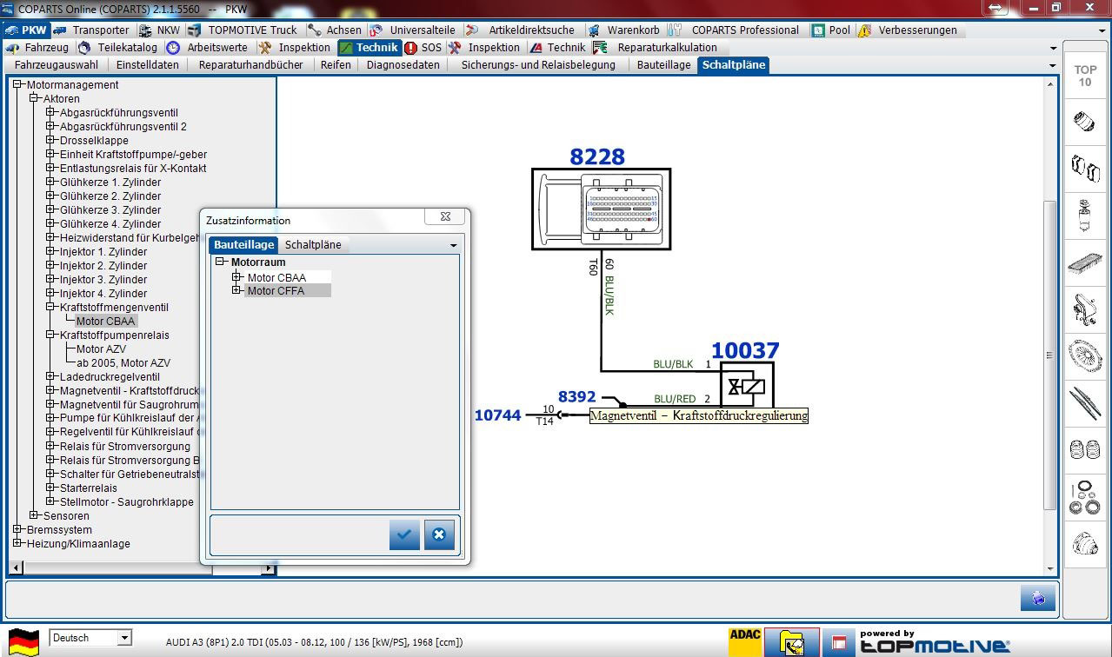Screen dimensions: 1112x657
Task: Collapse the Motormanagement tree node
Action: (17, 85)
